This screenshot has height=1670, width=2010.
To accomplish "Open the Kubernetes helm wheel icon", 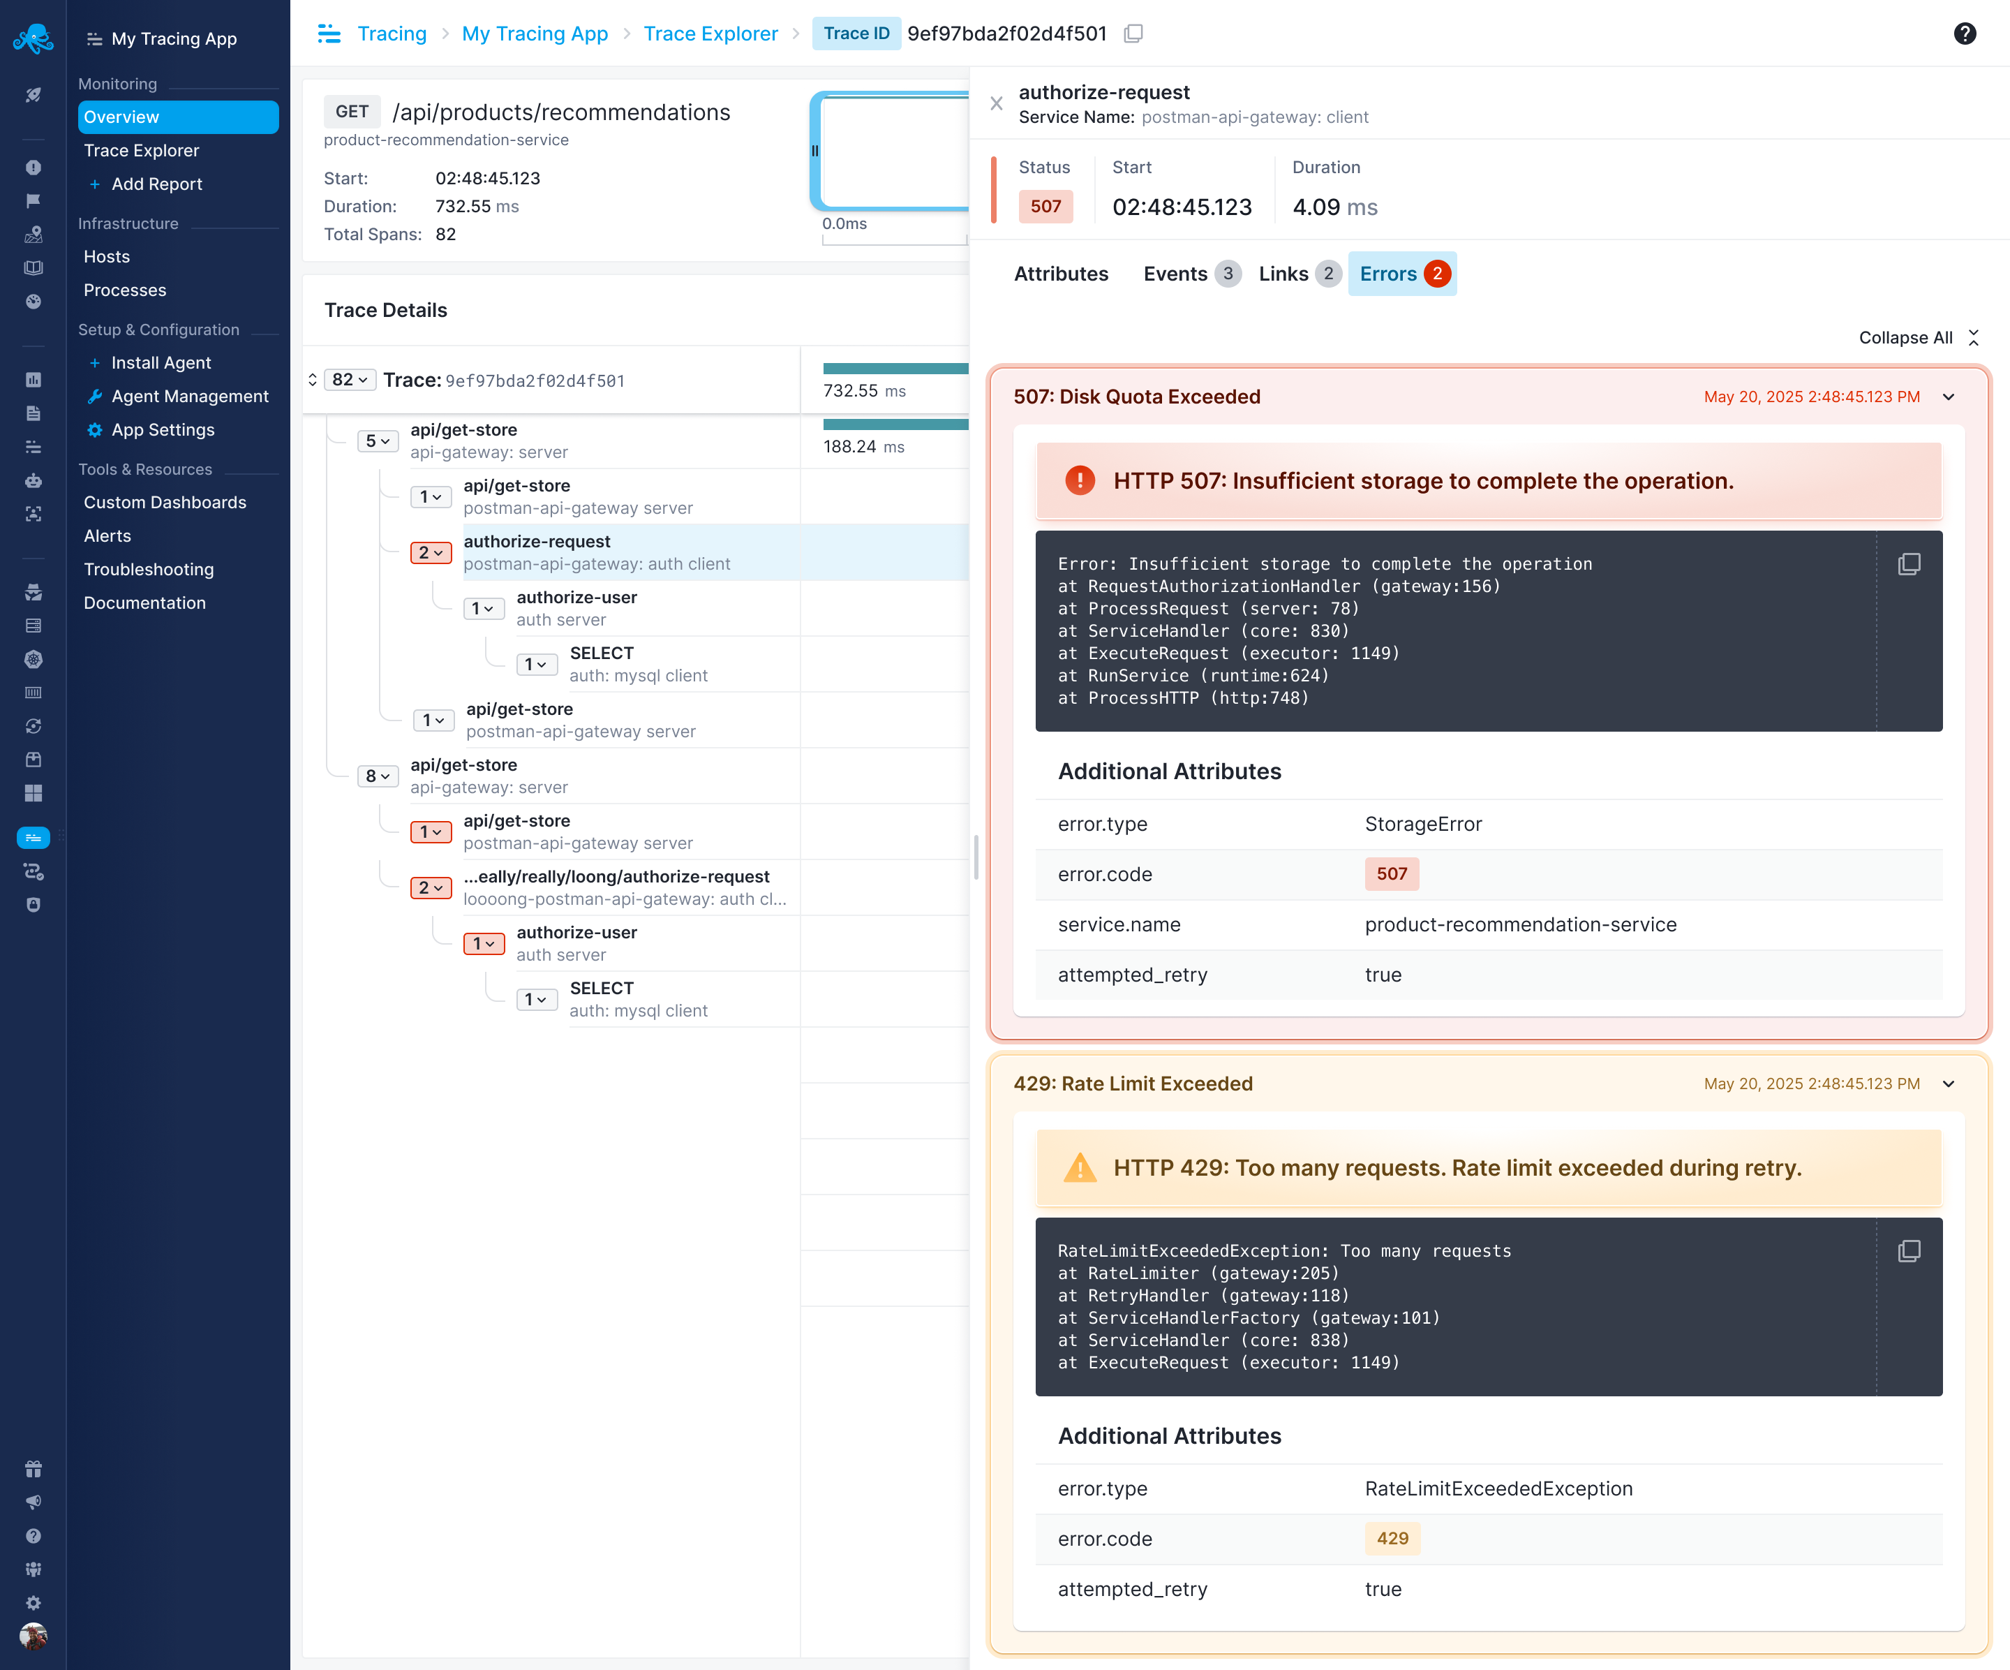I will (33, 660).
